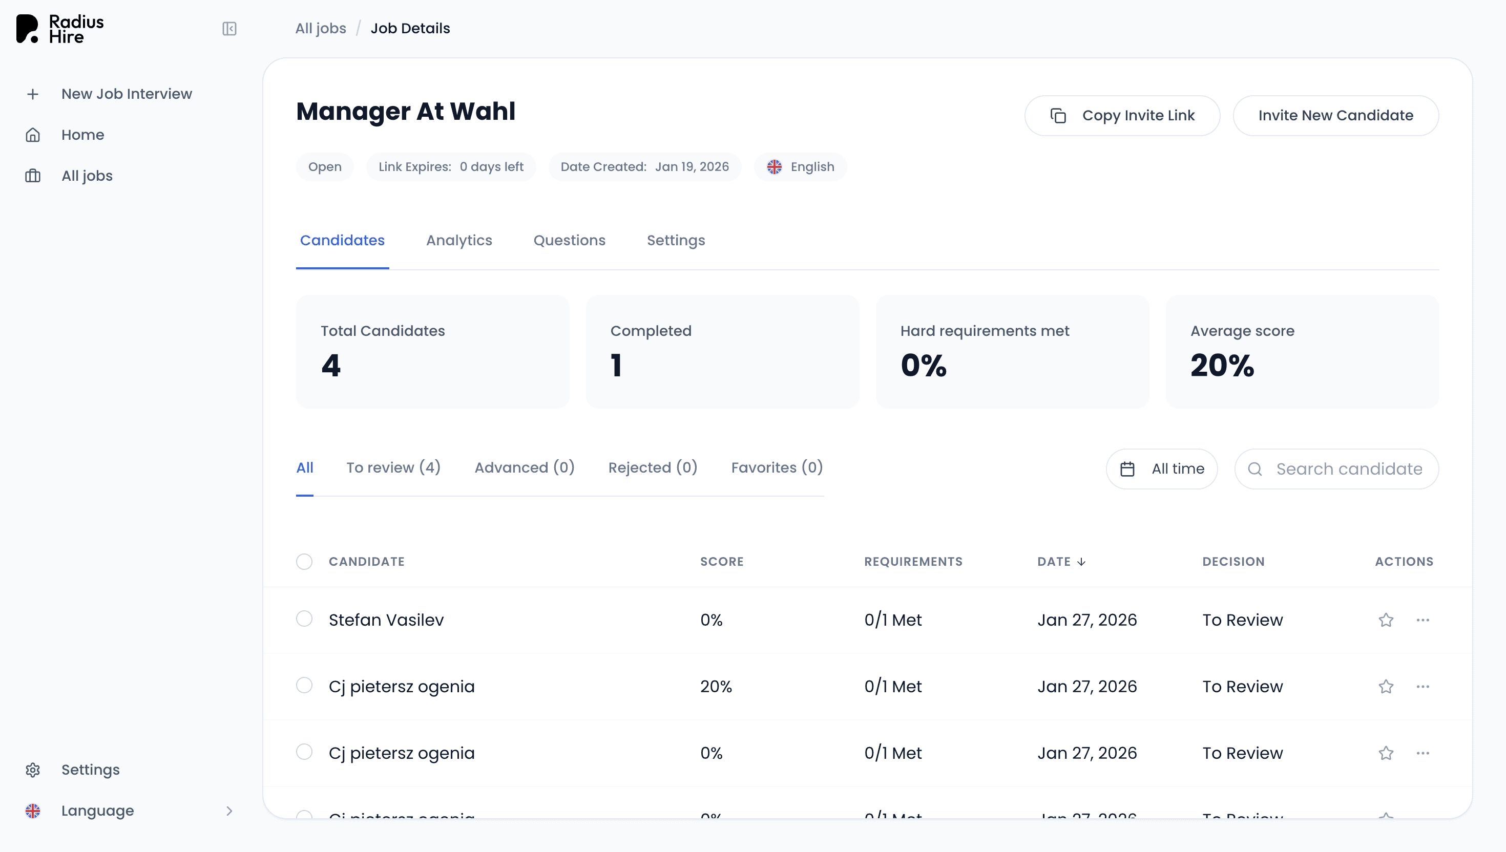Click the Settings gear icon in sidebar
Viewport: 1506px width, 852px height.
point(33,770)
